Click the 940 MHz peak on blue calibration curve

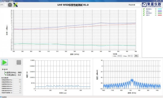coord(101,23)
